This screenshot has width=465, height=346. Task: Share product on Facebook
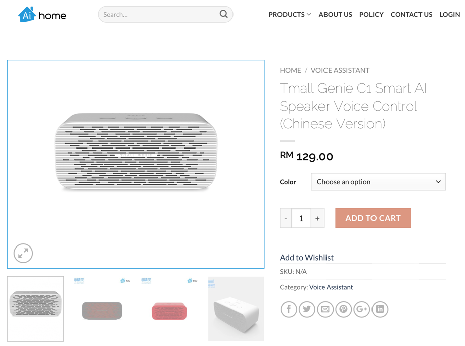click(289, 309)
